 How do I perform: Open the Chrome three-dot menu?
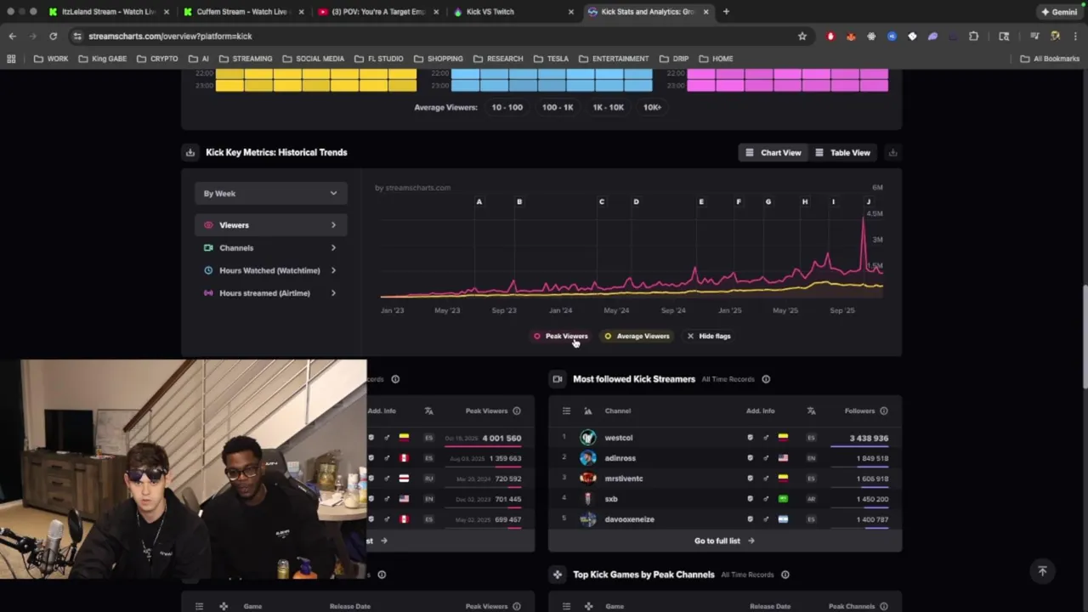[x=1075, y=37]
